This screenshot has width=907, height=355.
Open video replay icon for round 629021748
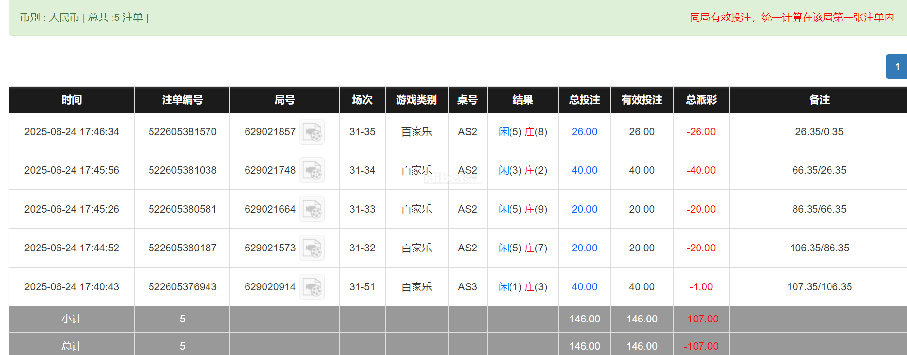[311, 170]
